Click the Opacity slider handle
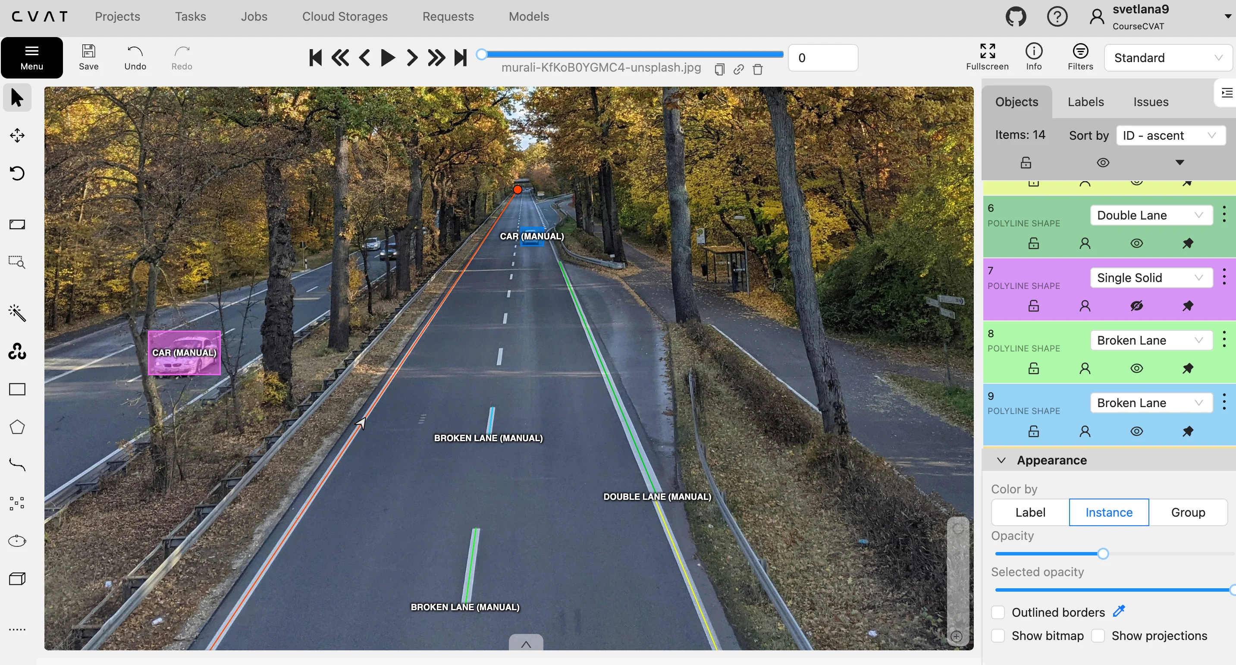The width and height of the screenshot is (1236, 665). [1103, 554]
